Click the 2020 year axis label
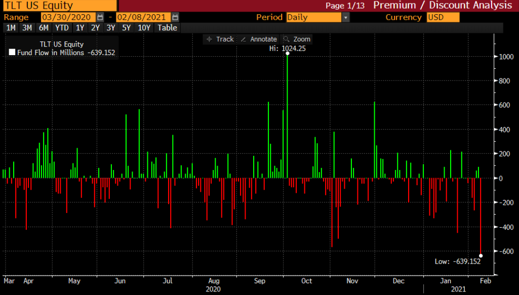This screenshot has height=295, width=519. coord(213,289)
